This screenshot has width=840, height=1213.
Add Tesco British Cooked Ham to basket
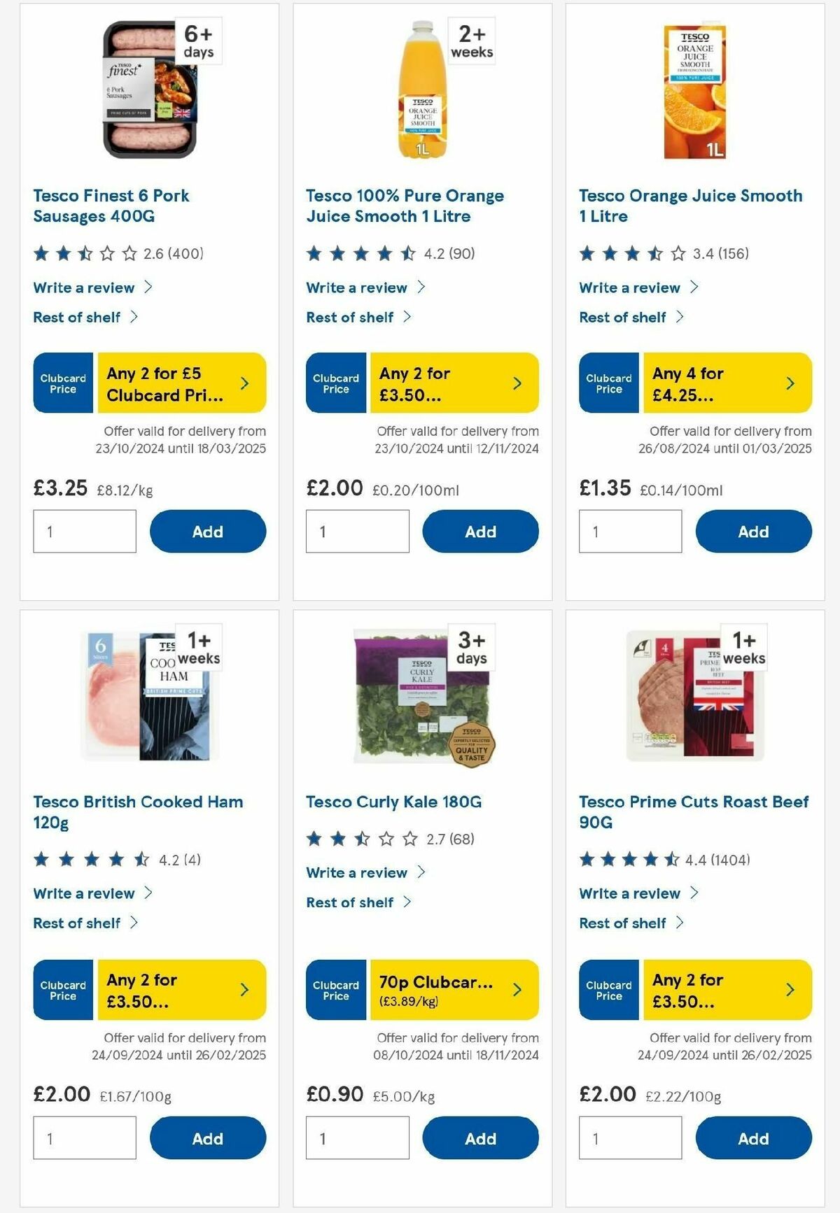click(207, 1138)
